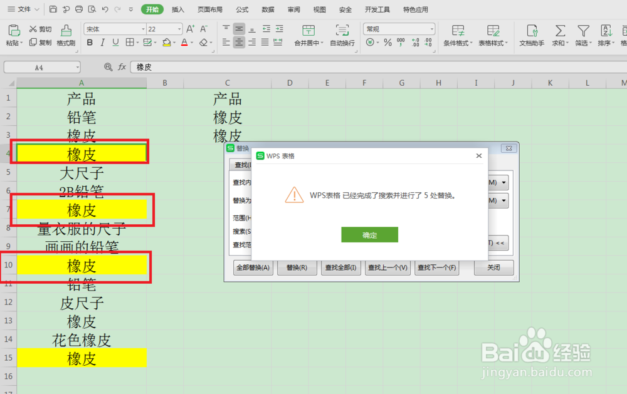627x394 pixels.
Task: Click the Redo arrow icon
Action: click(x=118, y=9)
